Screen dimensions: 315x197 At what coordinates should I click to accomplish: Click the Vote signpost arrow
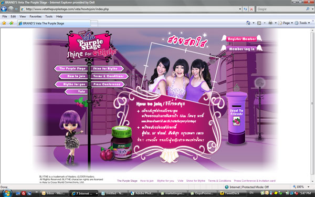76,91
